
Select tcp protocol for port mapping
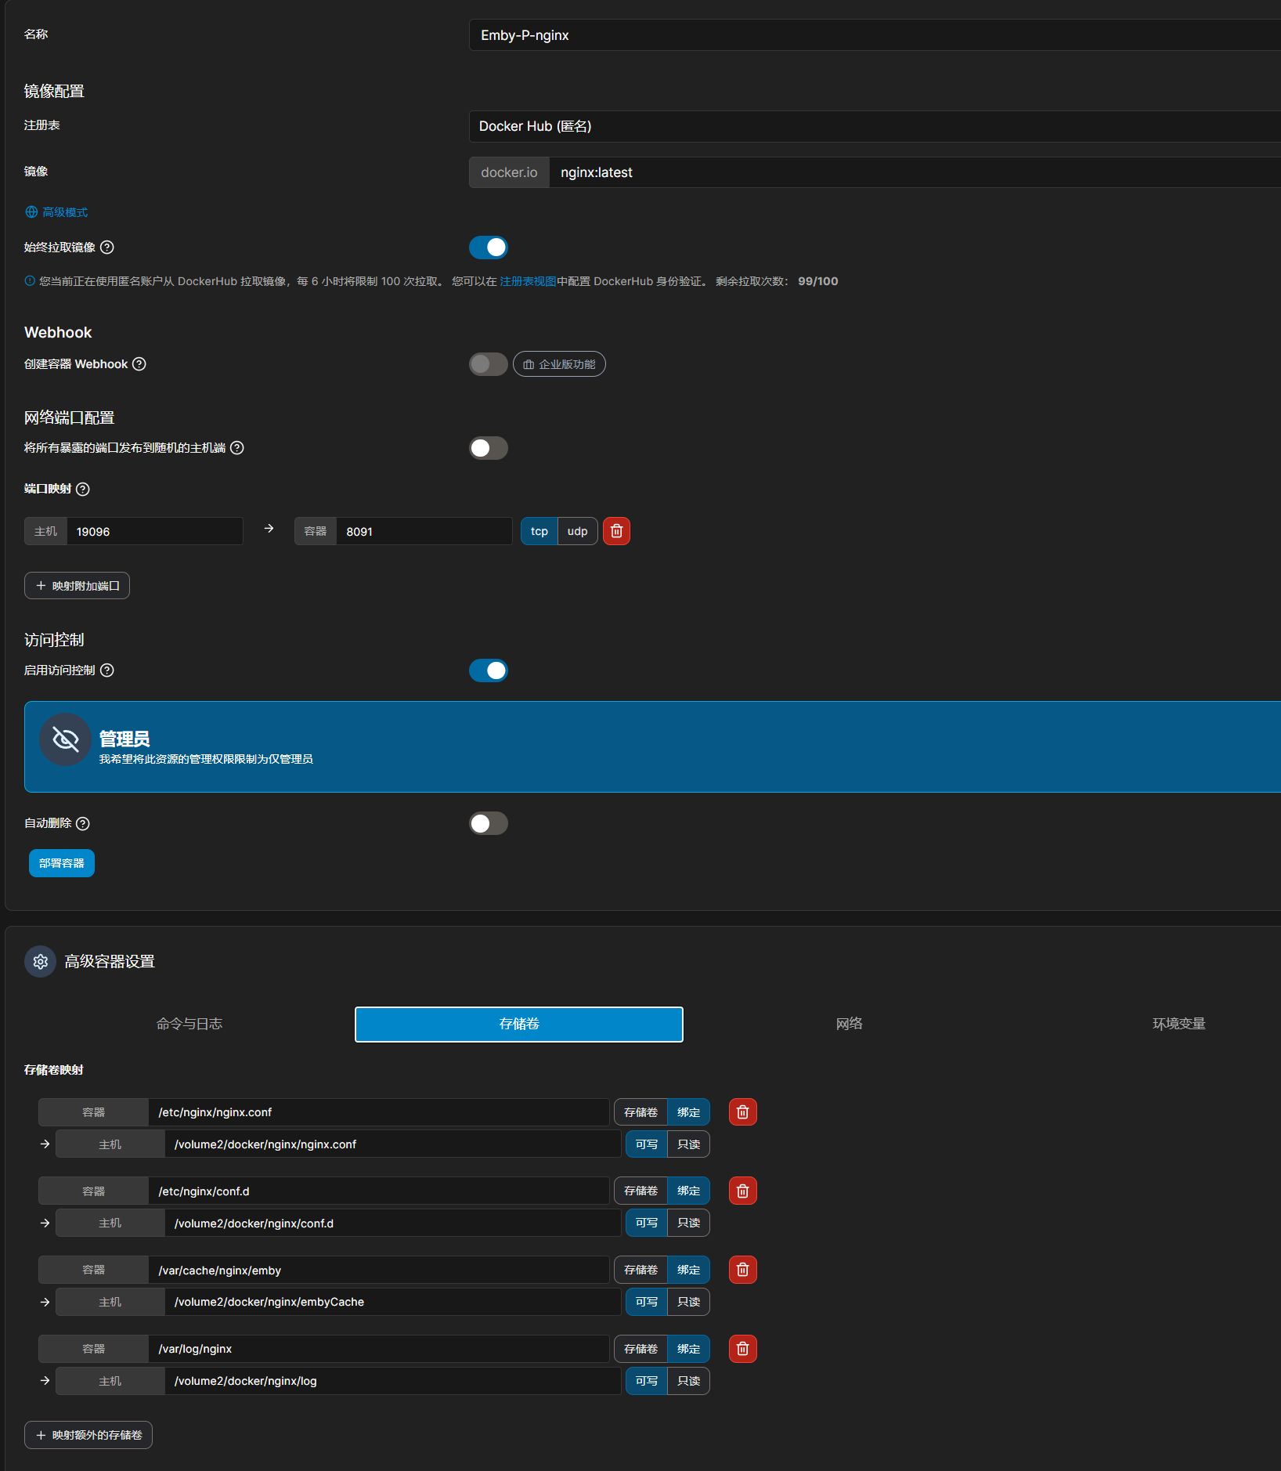pyautogui.click(x=539, y=531)
